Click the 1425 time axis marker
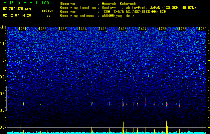The width and height of the screenshot is (210, 134). [102, 29]
